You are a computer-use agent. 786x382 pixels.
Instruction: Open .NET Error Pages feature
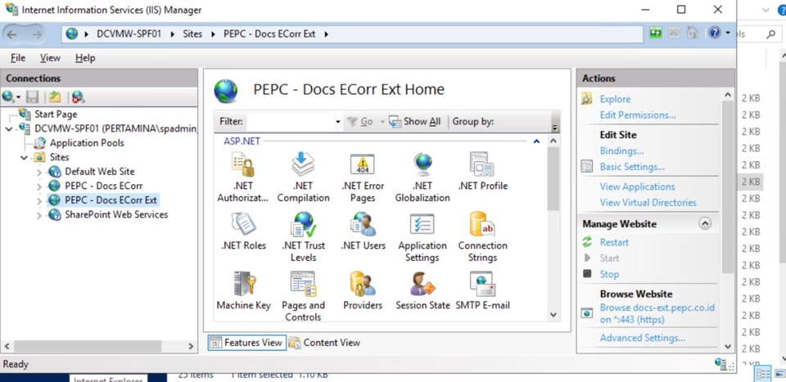click(x=363, y=178)
